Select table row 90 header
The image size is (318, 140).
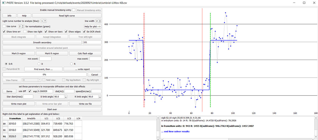coord(4,130)
